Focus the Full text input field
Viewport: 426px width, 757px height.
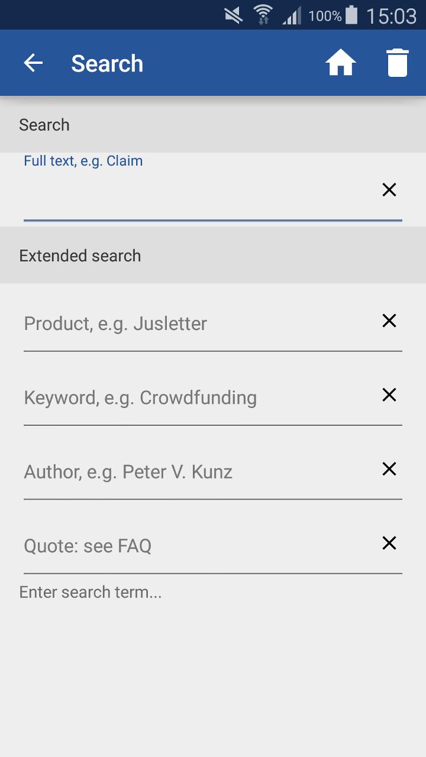[195, 192]
